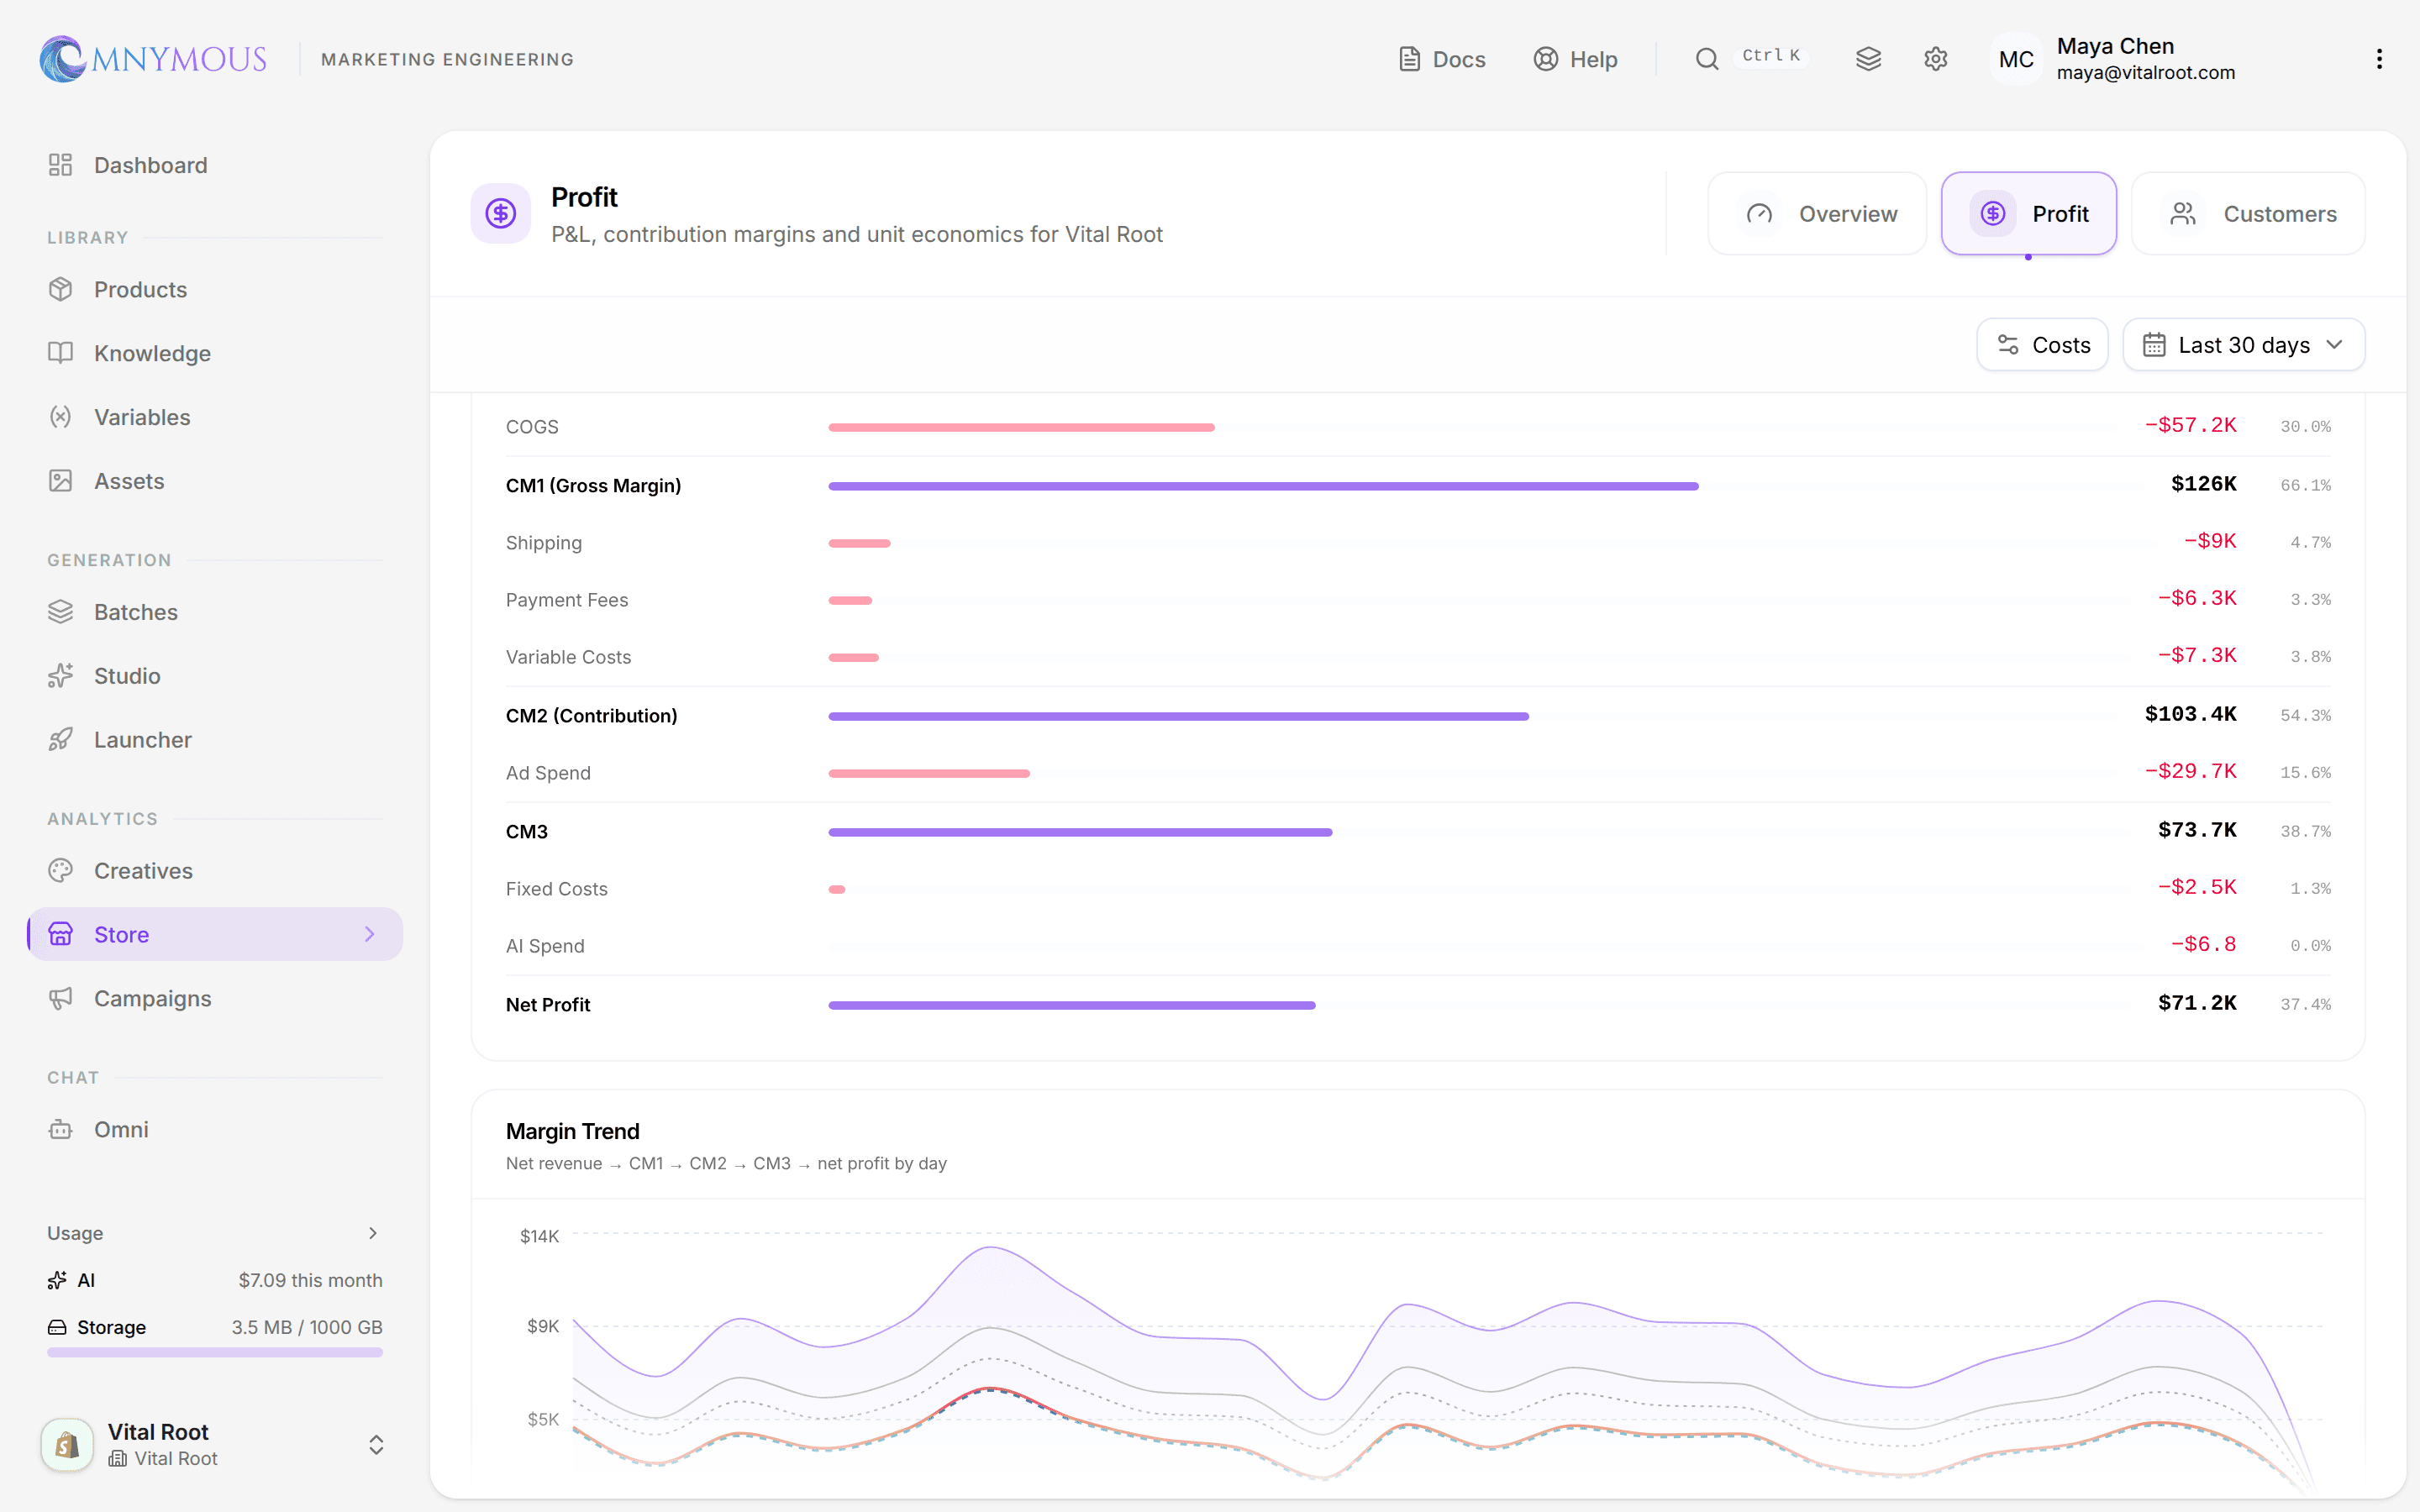Viewport: 2420px width, 1512px height.
Task: Expand the Usage section chevron
Action: pos(373,1233)
